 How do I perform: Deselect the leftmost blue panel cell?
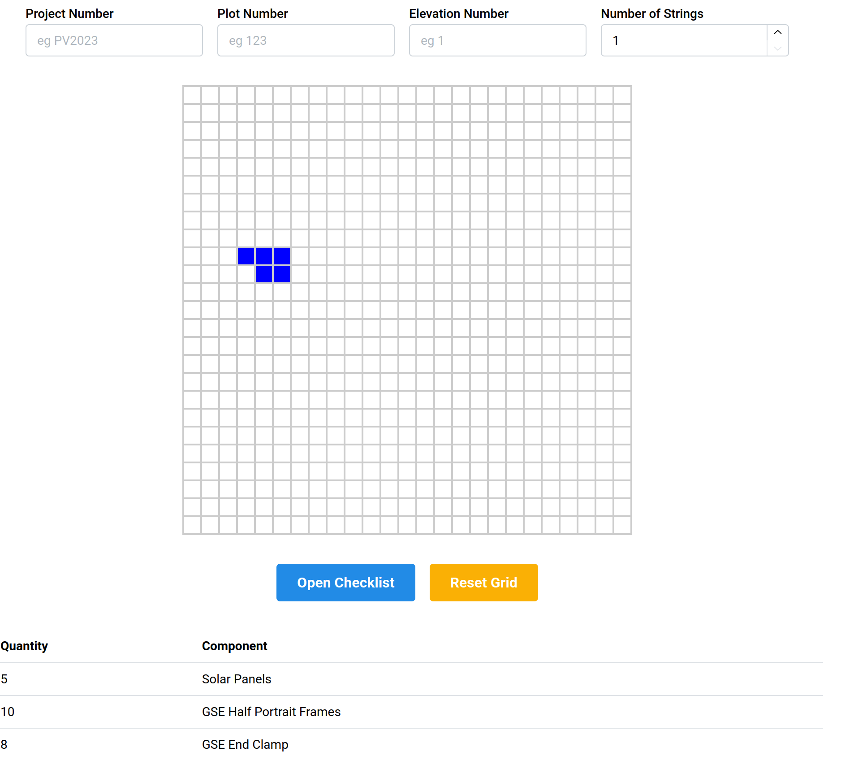(246, 256)
